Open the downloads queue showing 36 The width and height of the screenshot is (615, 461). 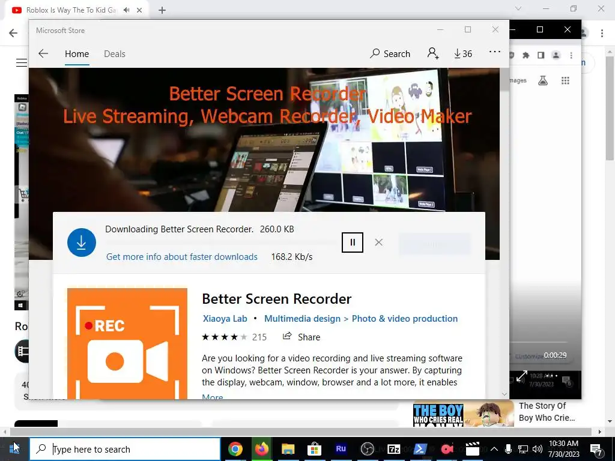pos(463,53)
